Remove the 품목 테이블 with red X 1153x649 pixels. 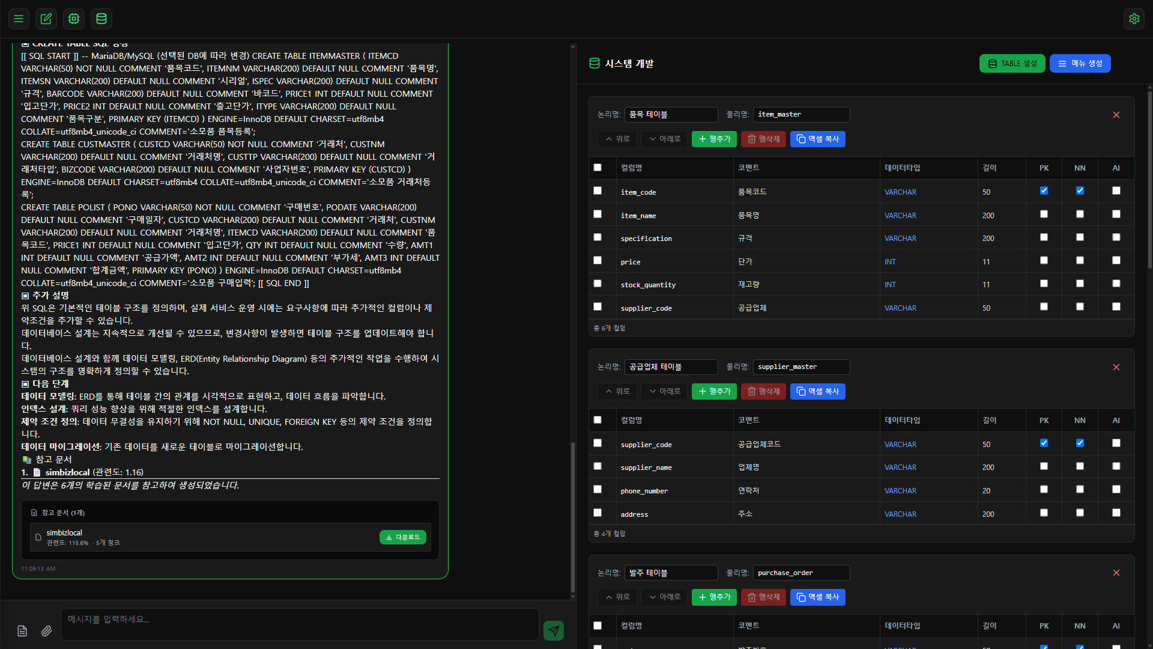1116,115
